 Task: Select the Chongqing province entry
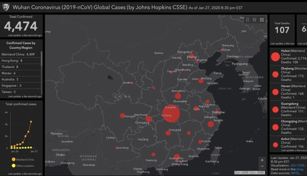click(289, 127)
